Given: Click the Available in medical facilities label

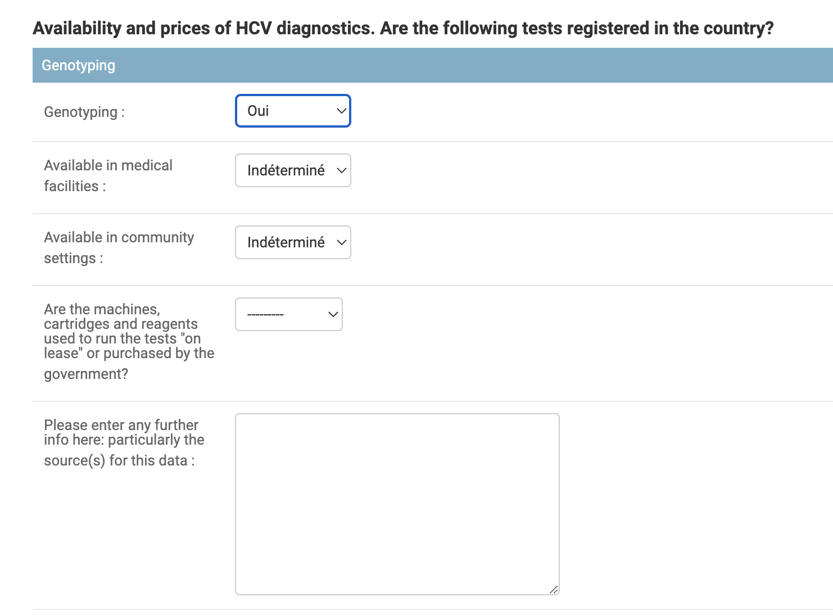Looking at the screenshot, I should point(108,175).
